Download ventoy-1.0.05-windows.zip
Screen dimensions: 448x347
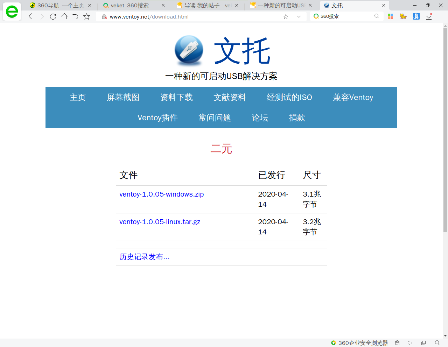pos(162,194)
